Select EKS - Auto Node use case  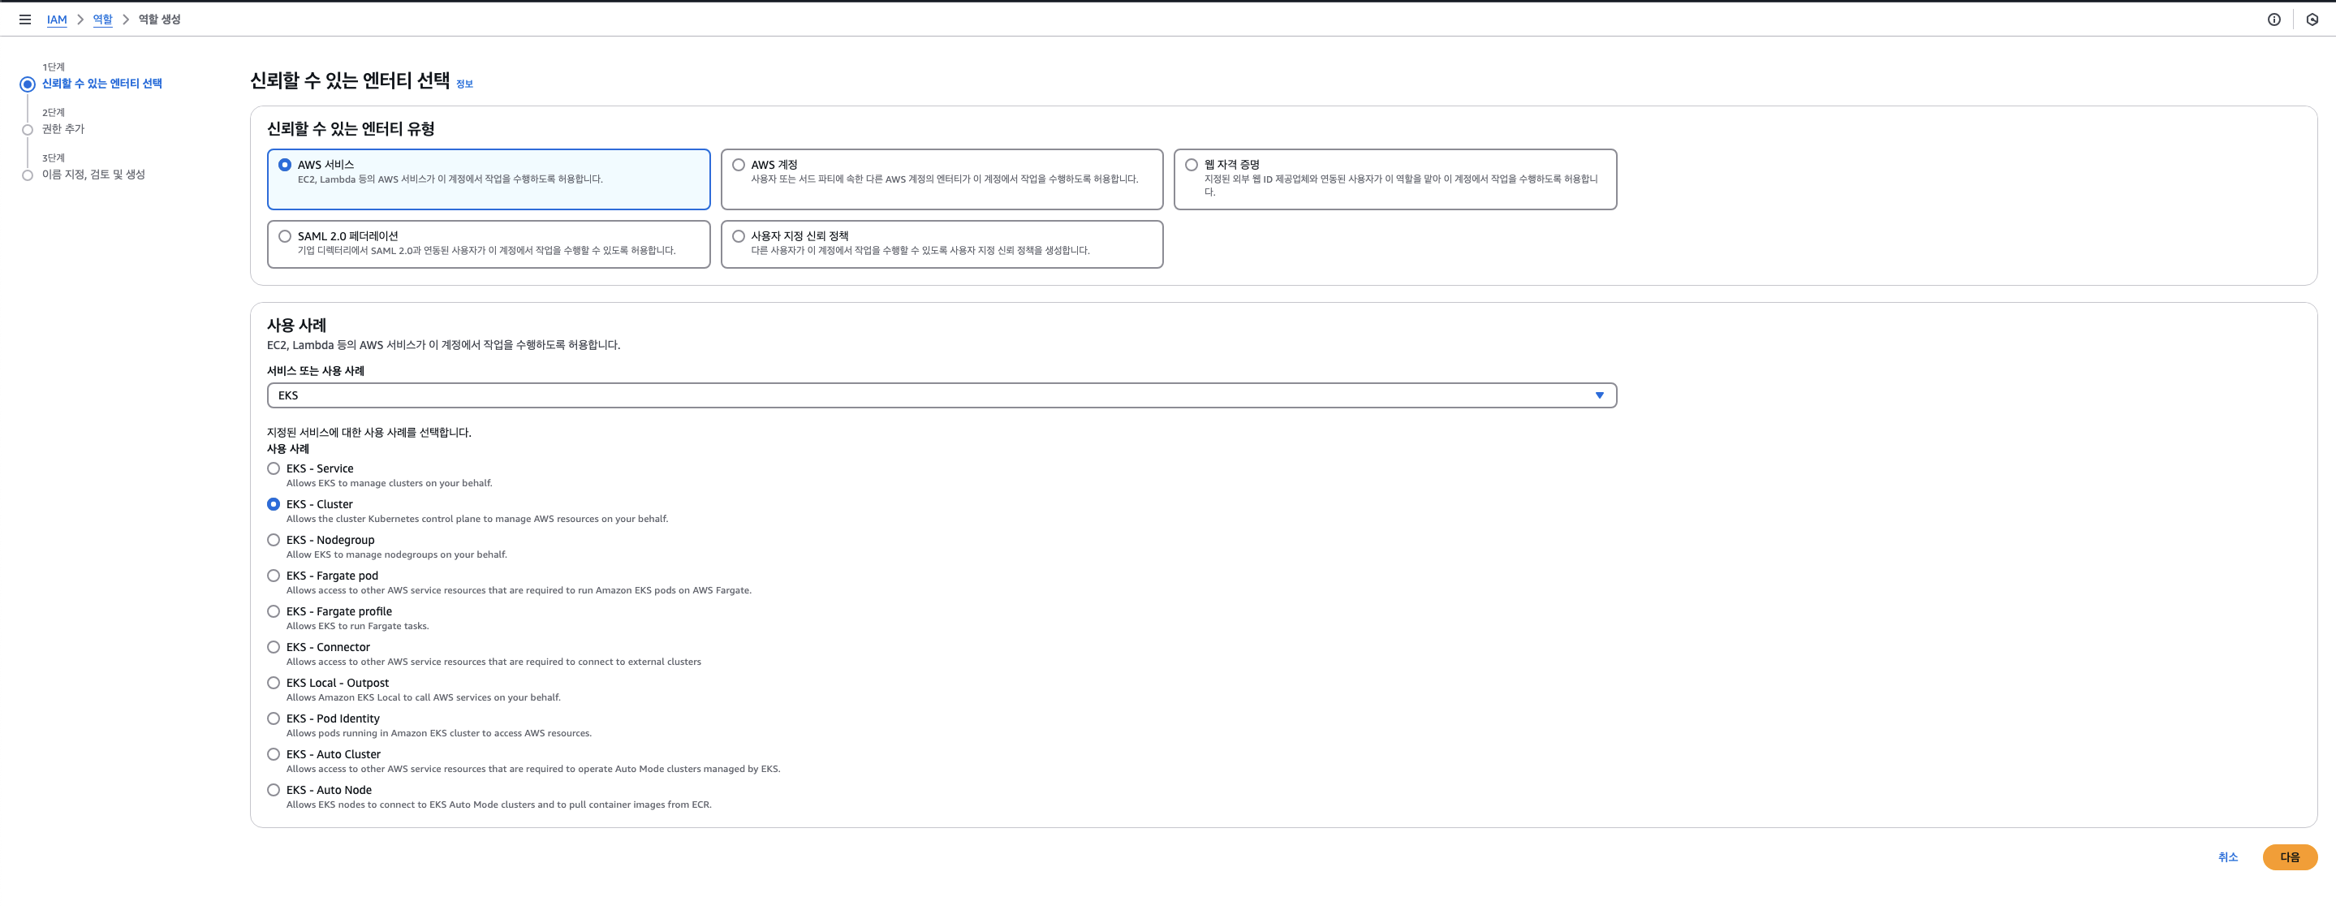click(273, 790)
